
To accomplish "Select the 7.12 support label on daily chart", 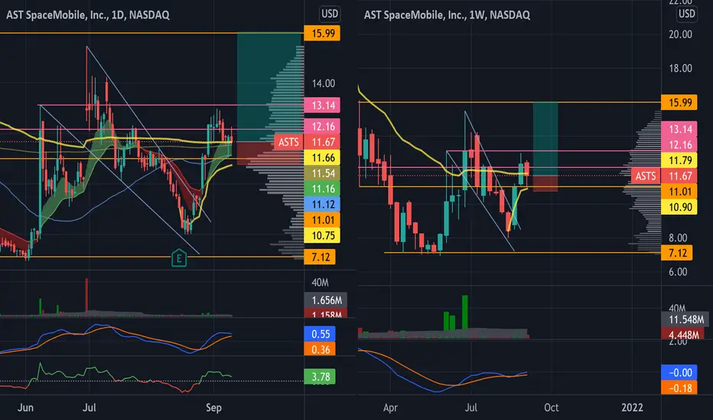I will point(320,257).
